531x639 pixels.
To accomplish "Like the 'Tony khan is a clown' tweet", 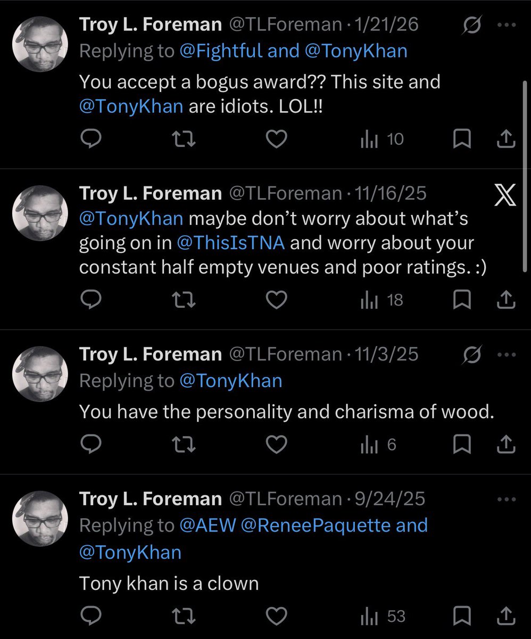I will pos(276,617).
